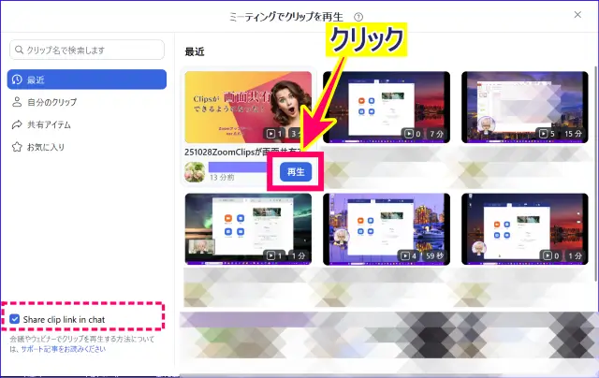Screen dimensions: 599x378
Task: Select the clip thumbnail lasting 15 分
Action: coord(525,108)
